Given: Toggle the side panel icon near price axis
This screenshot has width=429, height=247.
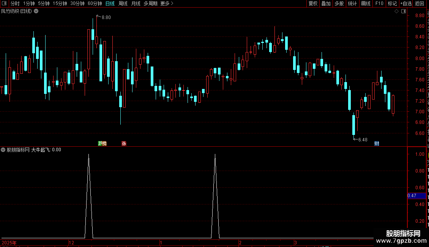Looking at the screenshot, I should coord(404,11).
